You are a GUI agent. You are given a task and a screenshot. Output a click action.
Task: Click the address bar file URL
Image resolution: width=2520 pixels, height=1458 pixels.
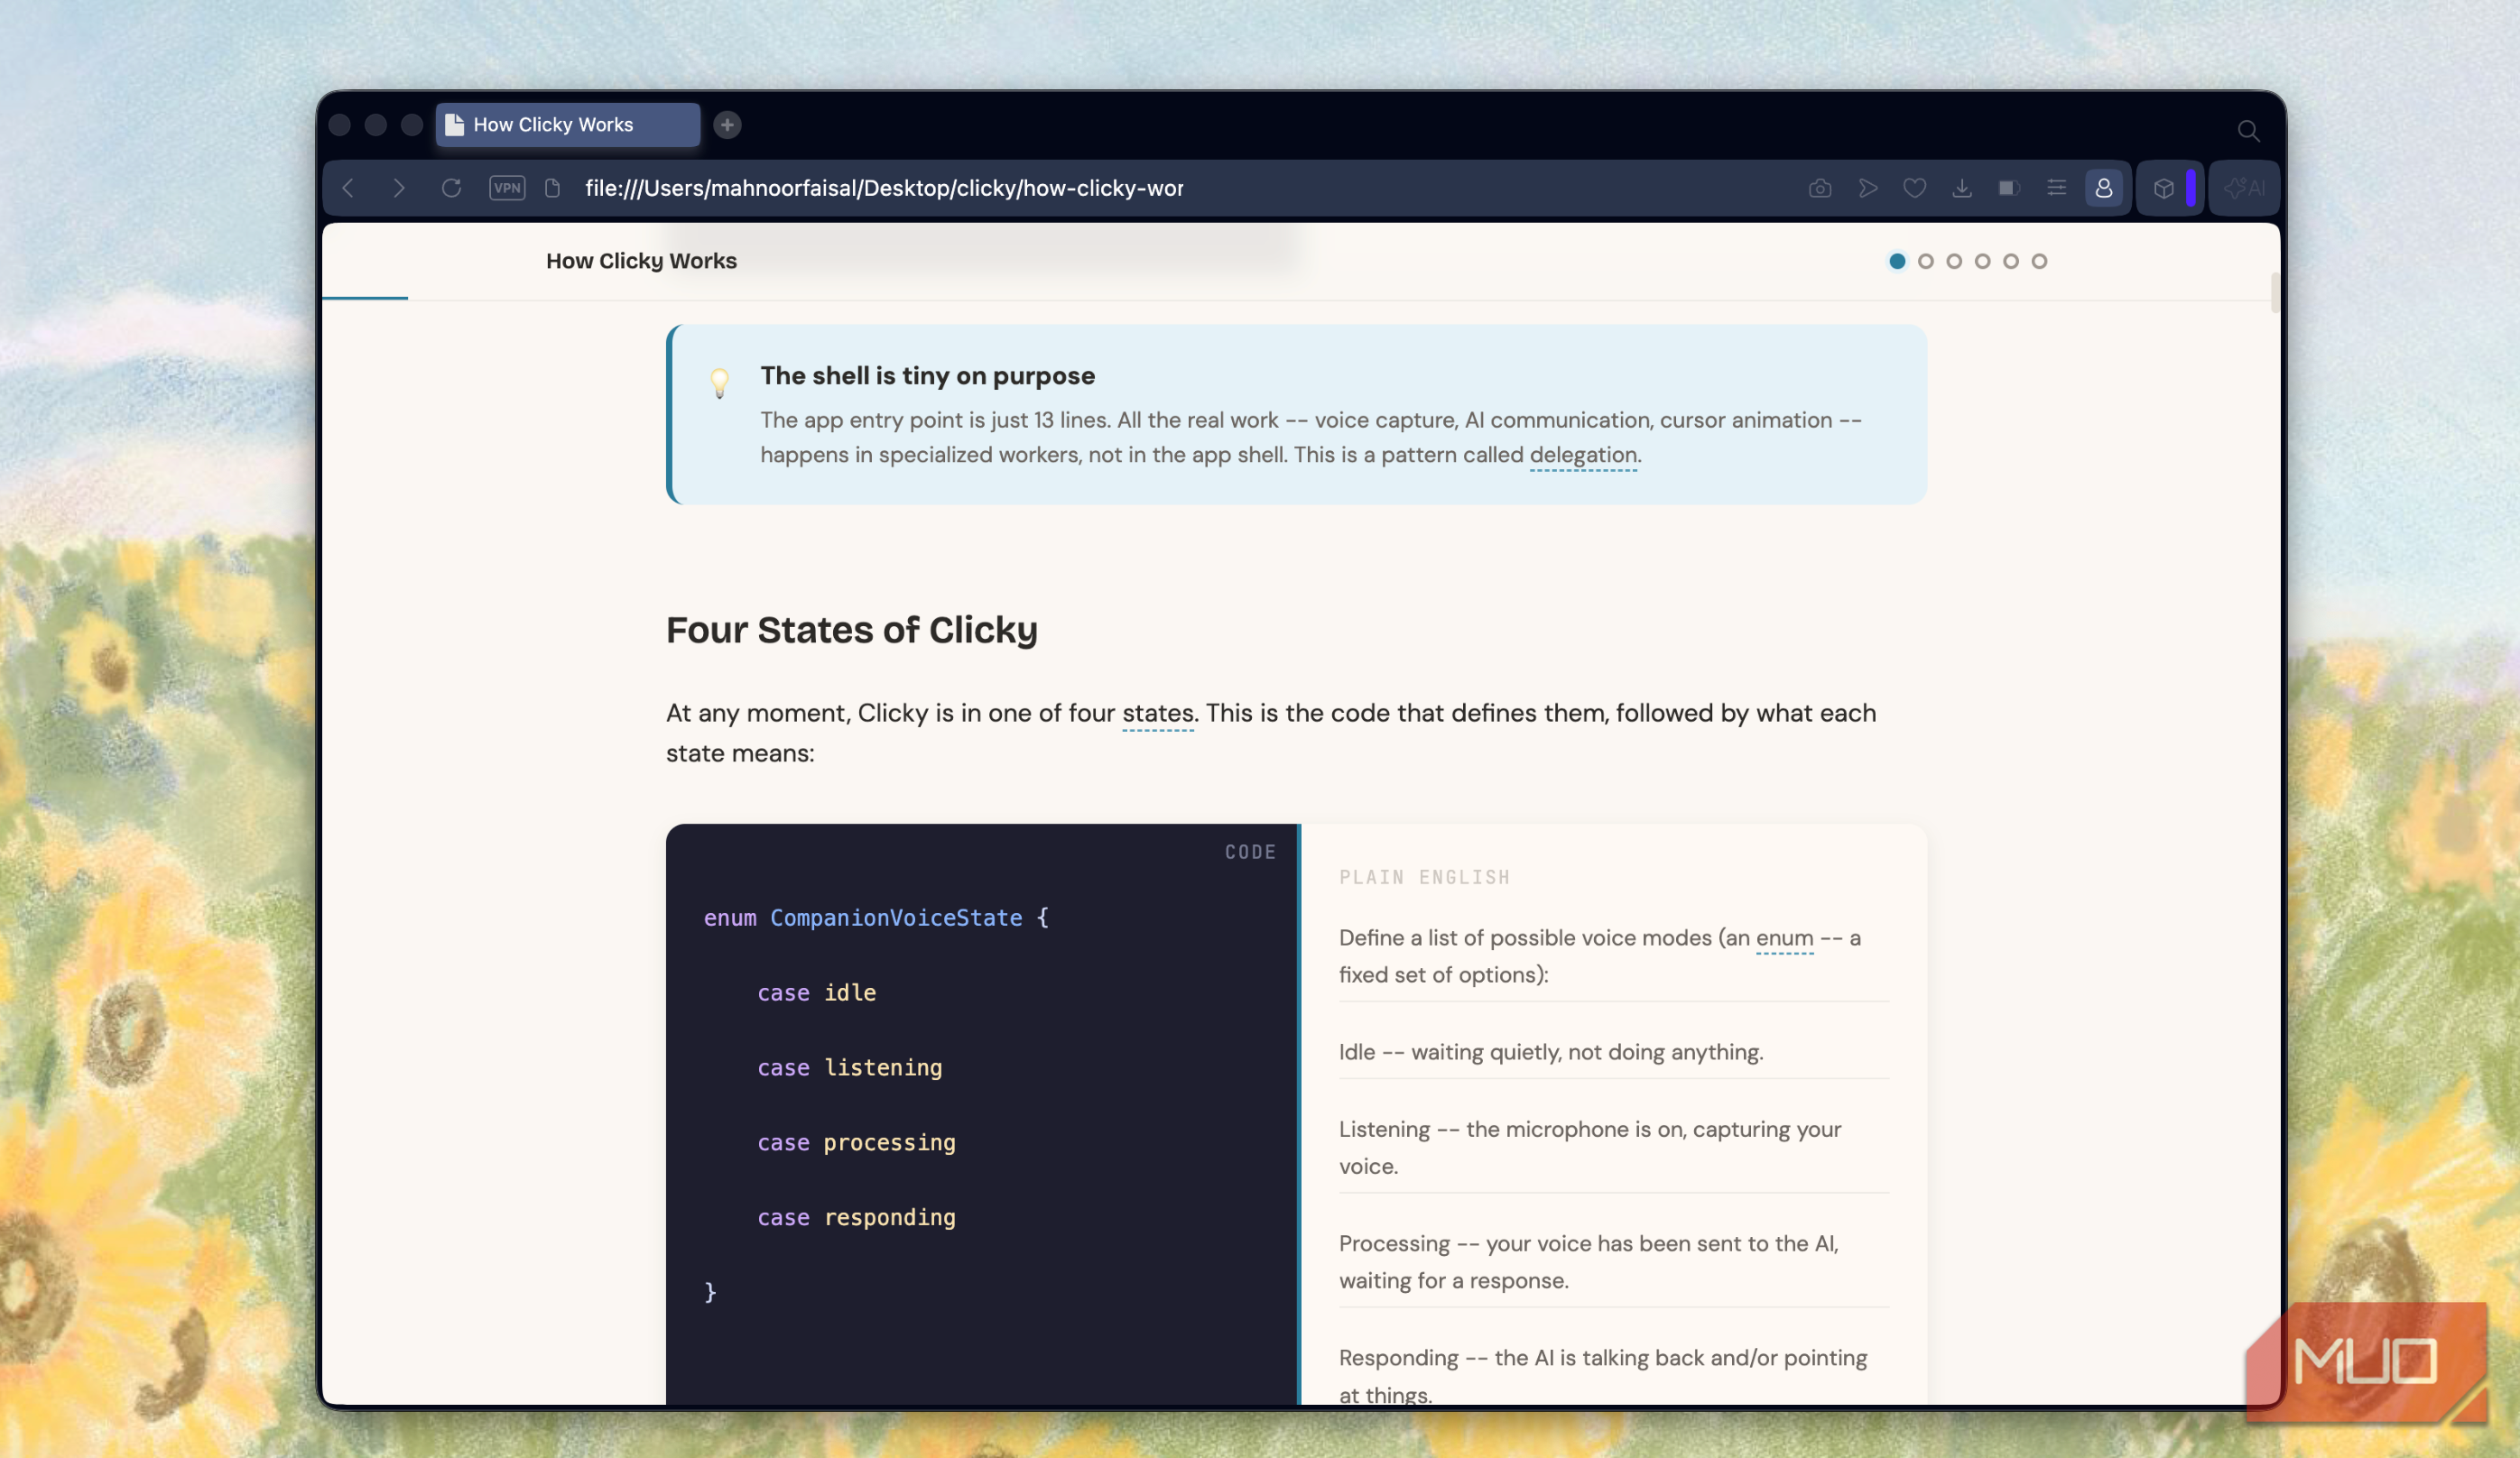click(x=884, y=188)
